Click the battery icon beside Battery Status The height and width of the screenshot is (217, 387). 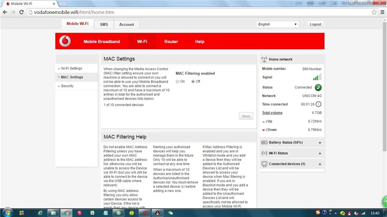click(264, 142)
